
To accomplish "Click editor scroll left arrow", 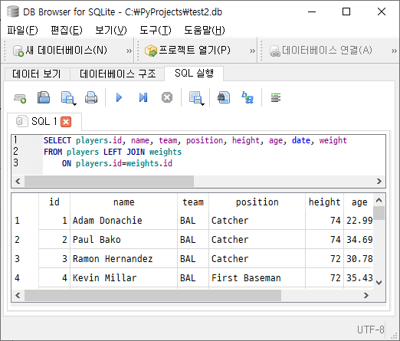I will click(18, 181).
